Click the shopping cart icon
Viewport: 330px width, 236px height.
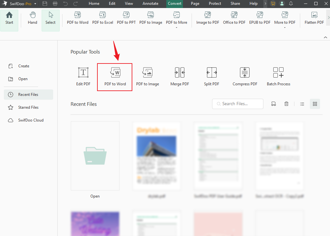[273, 4]
